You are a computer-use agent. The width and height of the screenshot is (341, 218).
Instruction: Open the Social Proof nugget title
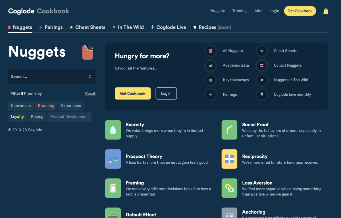tap(255, 125)
